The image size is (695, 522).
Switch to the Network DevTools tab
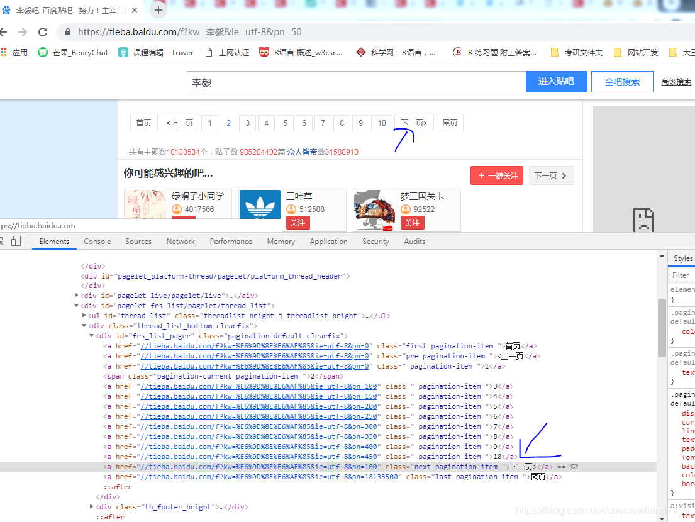tap(181, 241)
